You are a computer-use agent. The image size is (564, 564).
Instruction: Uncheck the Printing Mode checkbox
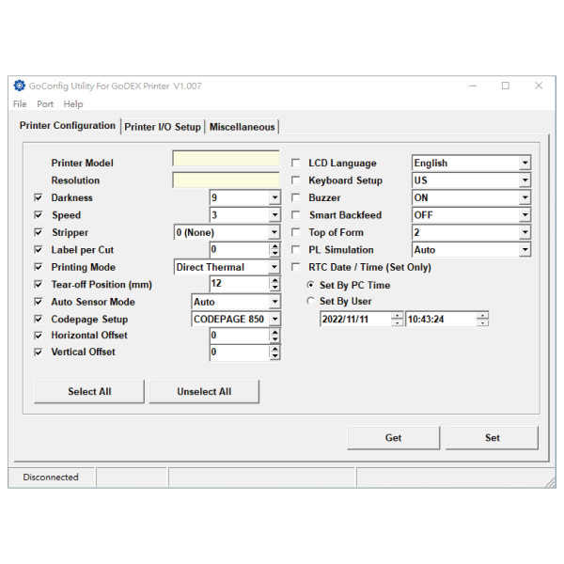[38, 267]
